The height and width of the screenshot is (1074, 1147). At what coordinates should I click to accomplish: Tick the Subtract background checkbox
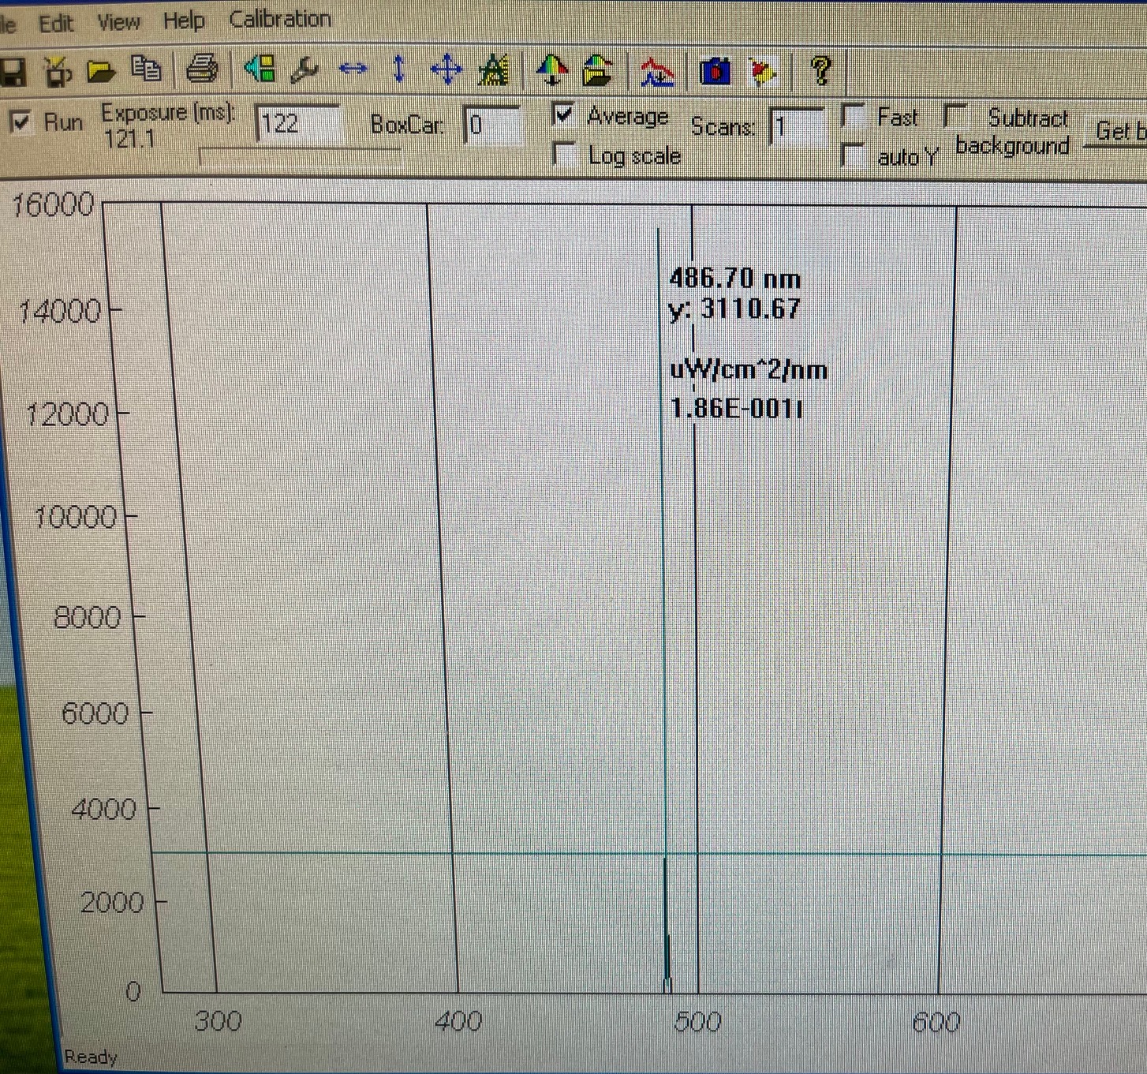[956, 118]
